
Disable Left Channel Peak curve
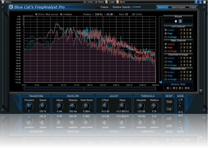tap(166, 33)
